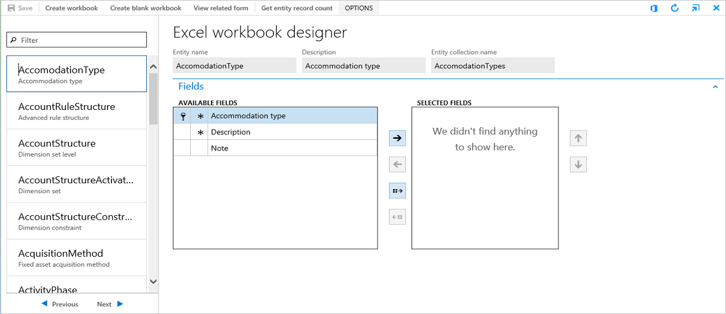This screenshot has width=726, height=314.
Task: Click the Entity name field
Action: (235, 65)
